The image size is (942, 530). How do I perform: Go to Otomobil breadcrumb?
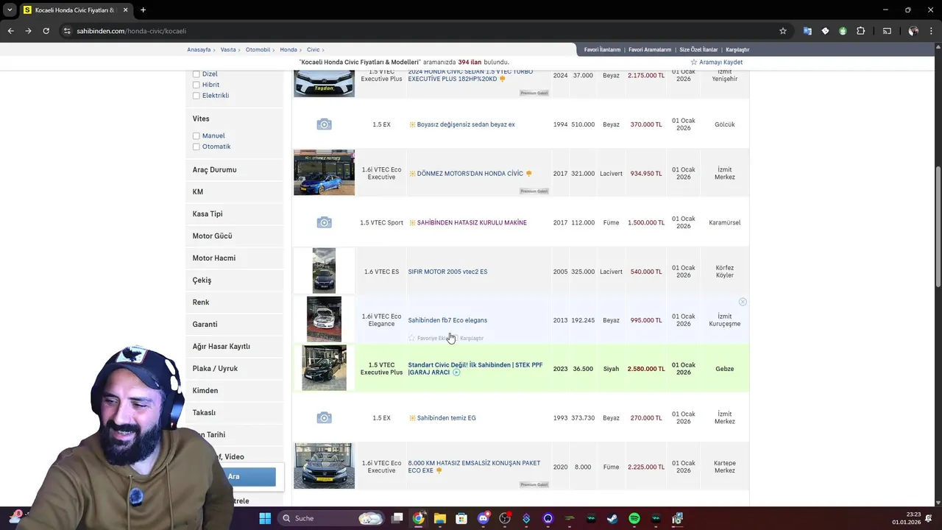click(x=258, y=49)
